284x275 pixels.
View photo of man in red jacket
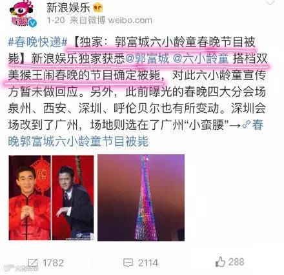coord(30,198)
